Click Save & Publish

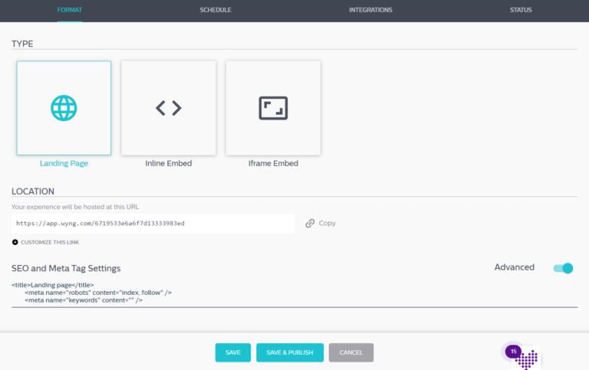click(x=290, y=352)
